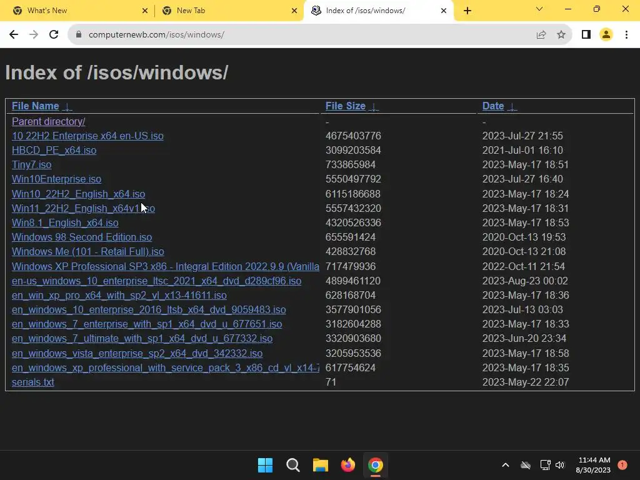
Task: Open the tab search chevron
Action: [539, 9]
